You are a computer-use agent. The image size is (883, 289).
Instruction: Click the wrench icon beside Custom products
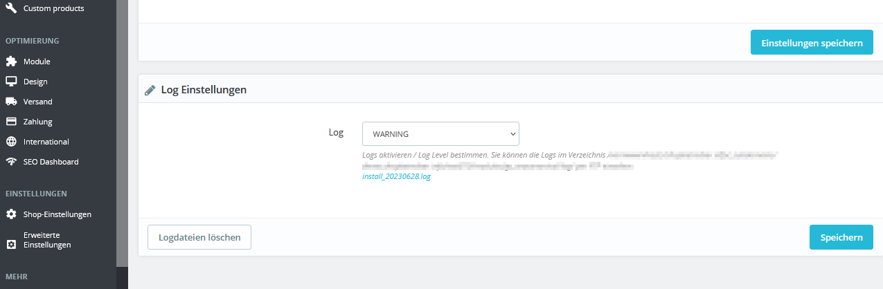coord(11,8)
